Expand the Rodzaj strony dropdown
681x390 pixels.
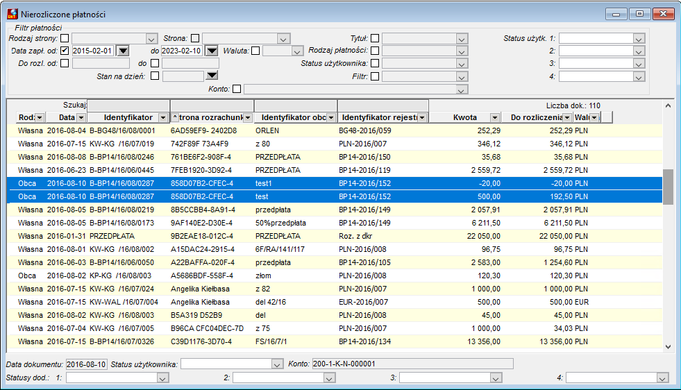pos(151,39)
